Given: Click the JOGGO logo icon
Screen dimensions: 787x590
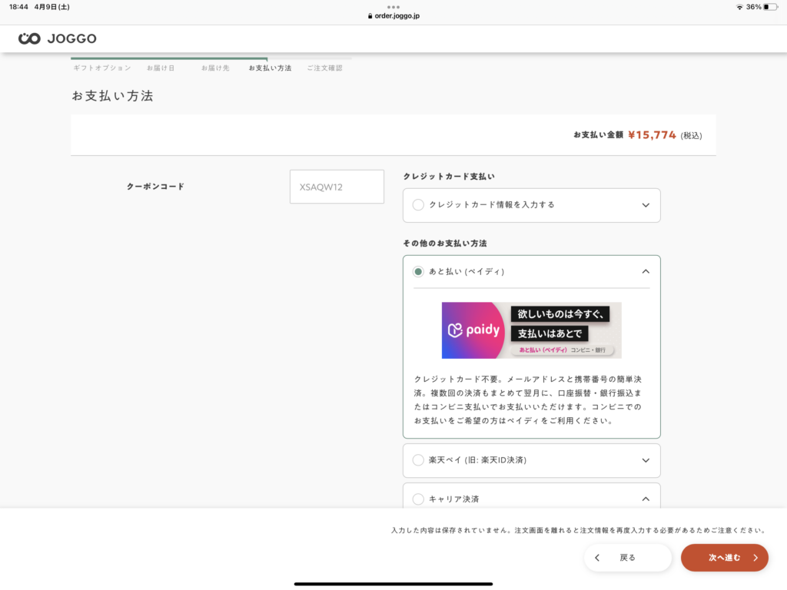Looking at the screenshot, I should (29, 38).
